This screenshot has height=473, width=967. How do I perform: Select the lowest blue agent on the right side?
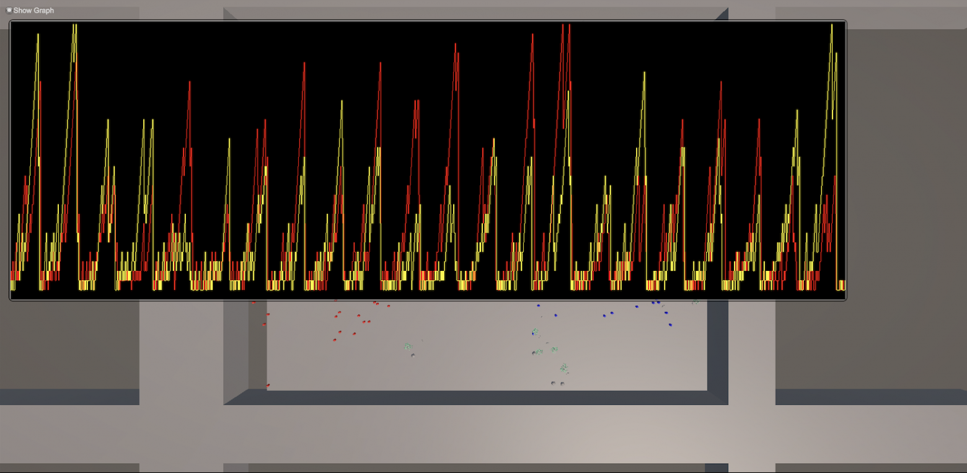(670, 325)
